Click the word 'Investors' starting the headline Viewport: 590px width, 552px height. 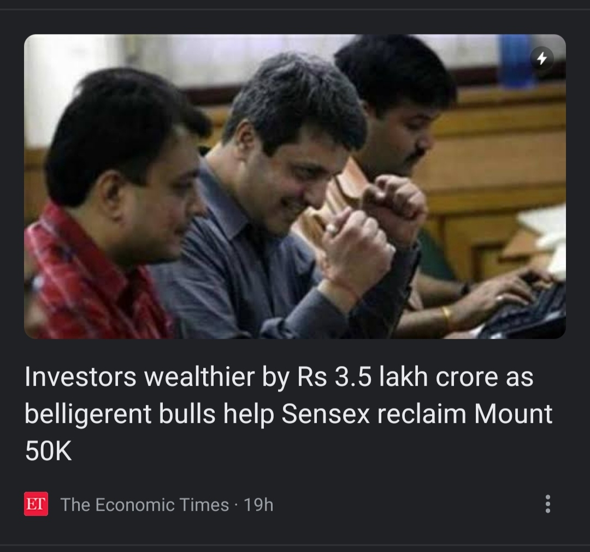[80, 376]
